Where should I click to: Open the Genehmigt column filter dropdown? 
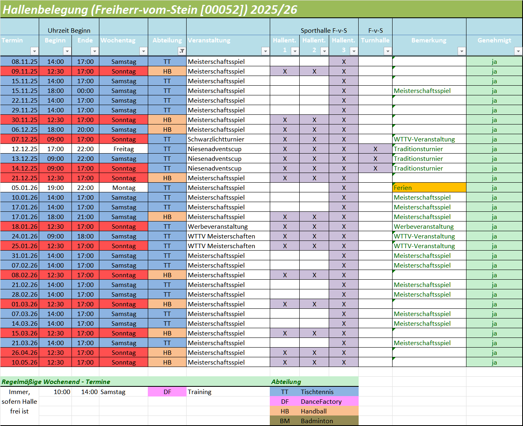(518, 51)
